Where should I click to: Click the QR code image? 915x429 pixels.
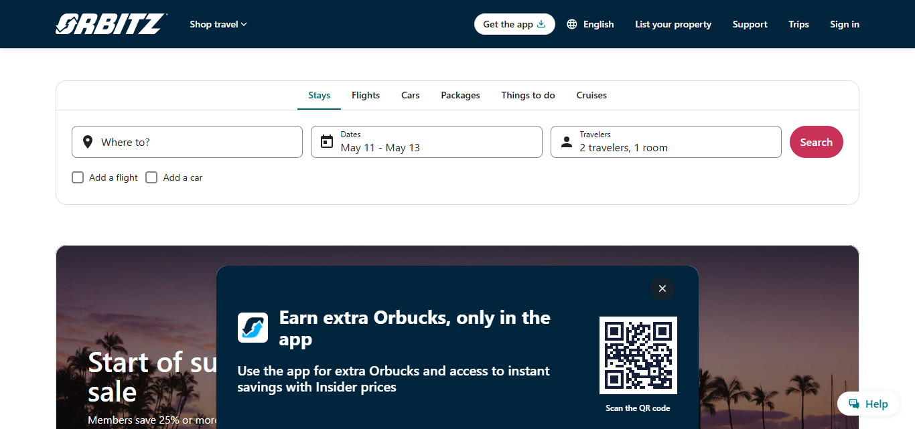tap(638, 355)
